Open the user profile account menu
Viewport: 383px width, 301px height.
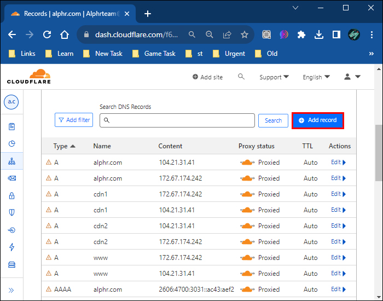pyautogui.click(x=352, y=77)
